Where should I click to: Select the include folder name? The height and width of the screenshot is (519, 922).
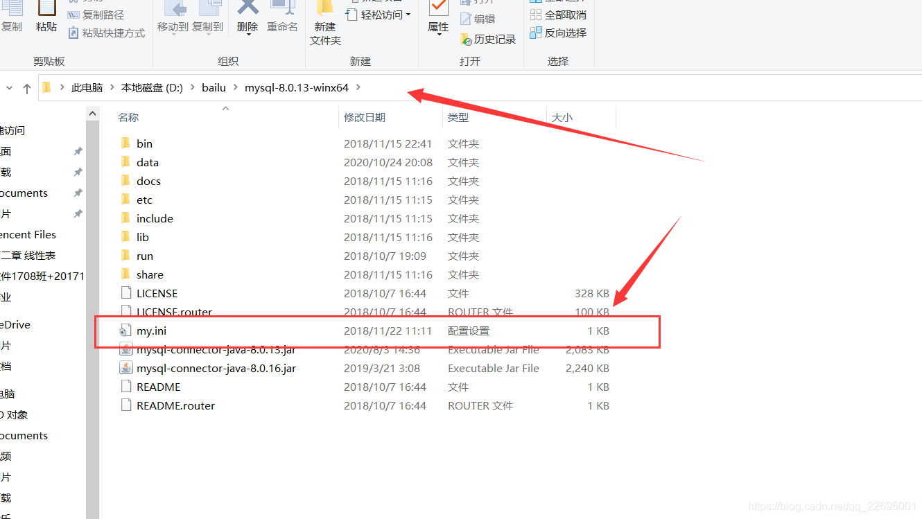(x=155, y=218)
